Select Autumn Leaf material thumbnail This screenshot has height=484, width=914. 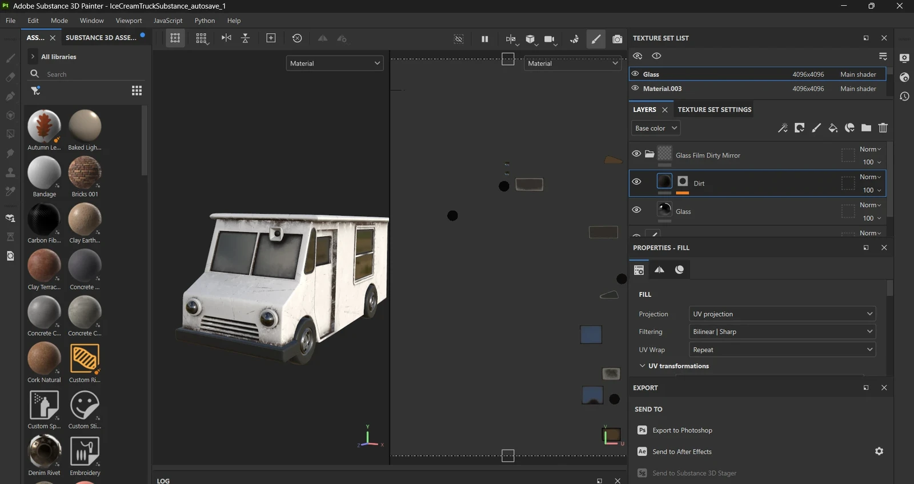[x=44, y=126]
